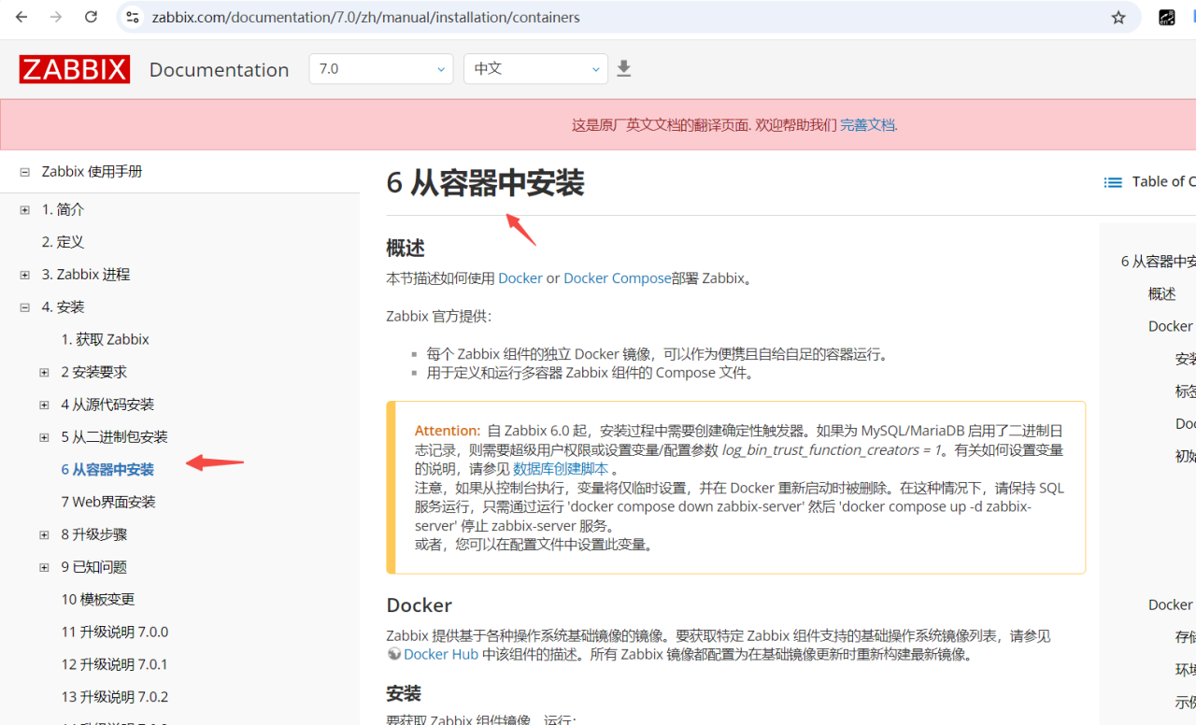Expand the 2 安装要求 node
Screen dimensions: 1196x725
44,372
